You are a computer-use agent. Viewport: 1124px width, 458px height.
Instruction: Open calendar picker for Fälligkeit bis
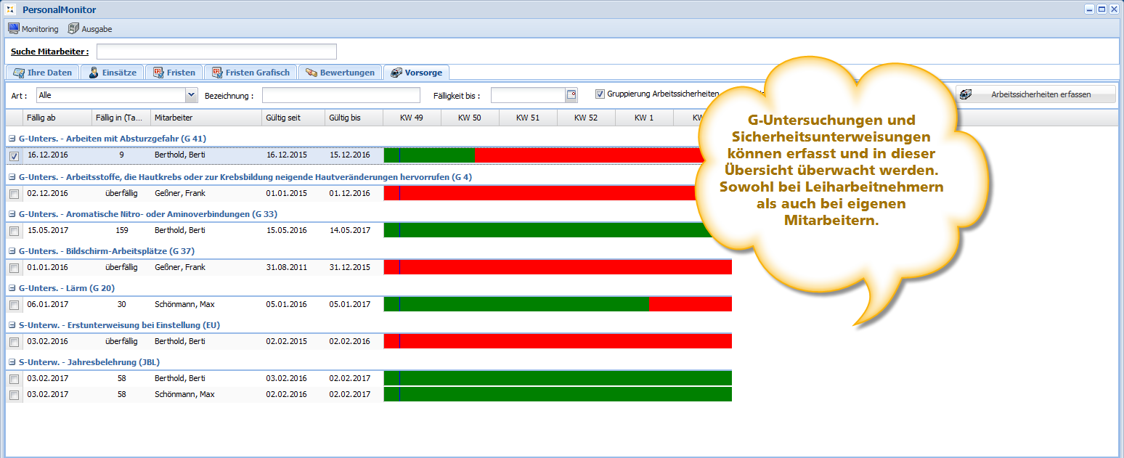pos(571,94)
